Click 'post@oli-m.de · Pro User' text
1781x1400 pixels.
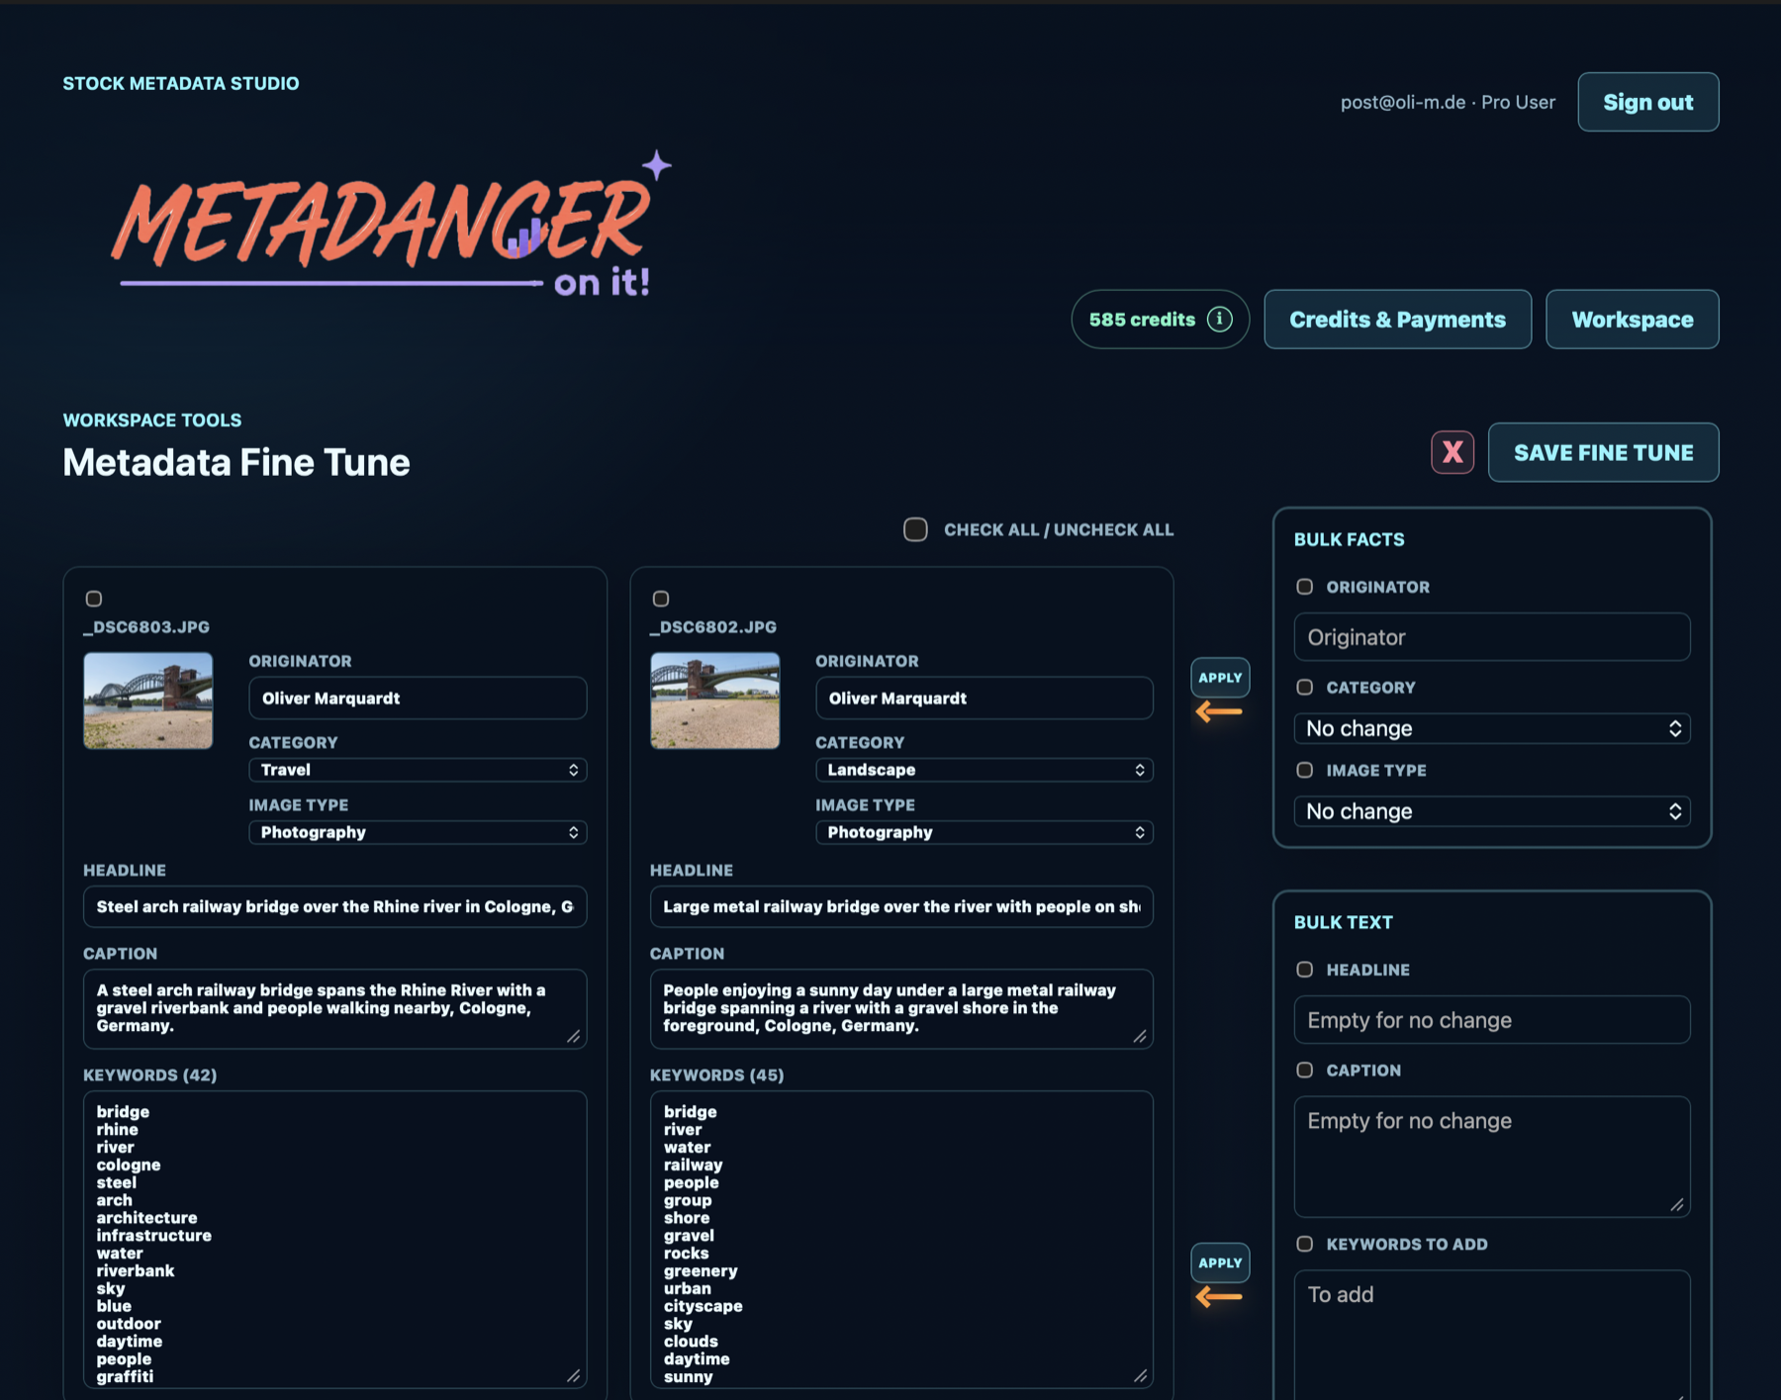point(1448,102)
